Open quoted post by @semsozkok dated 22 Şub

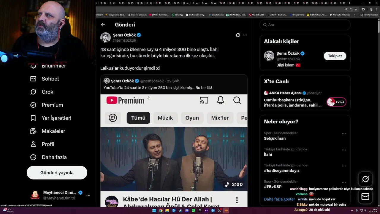(174, 84)
